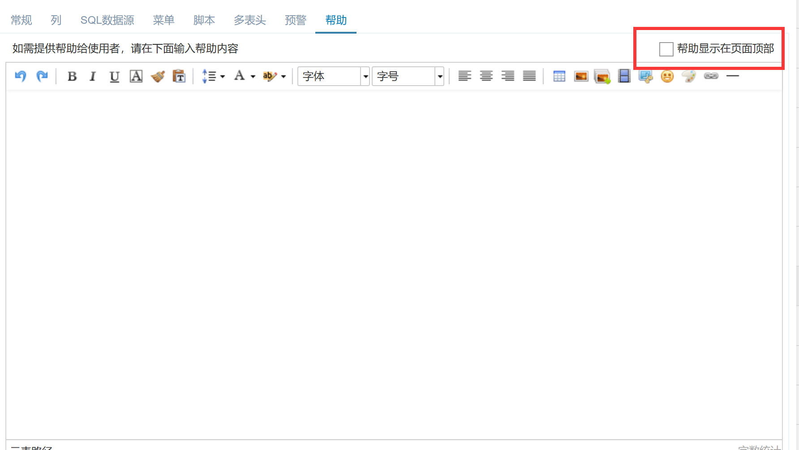Viewport: 799px width, 450px height.
Task: Expand the line spacing dropdown
Action: point(222,77)
